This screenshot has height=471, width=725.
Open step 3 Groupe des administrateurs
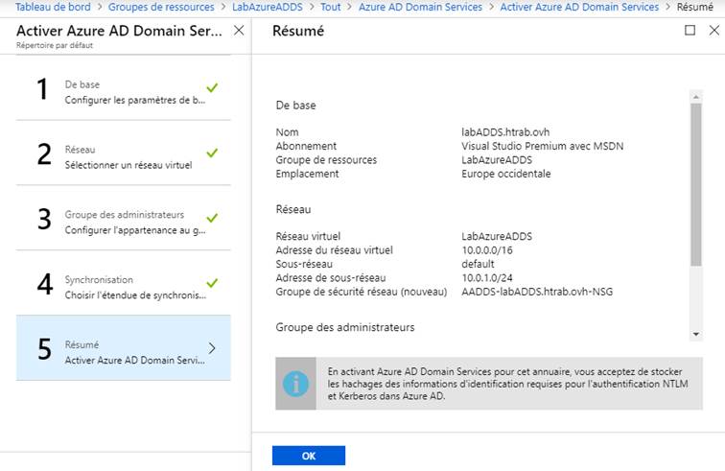click(x=124, y=219)
